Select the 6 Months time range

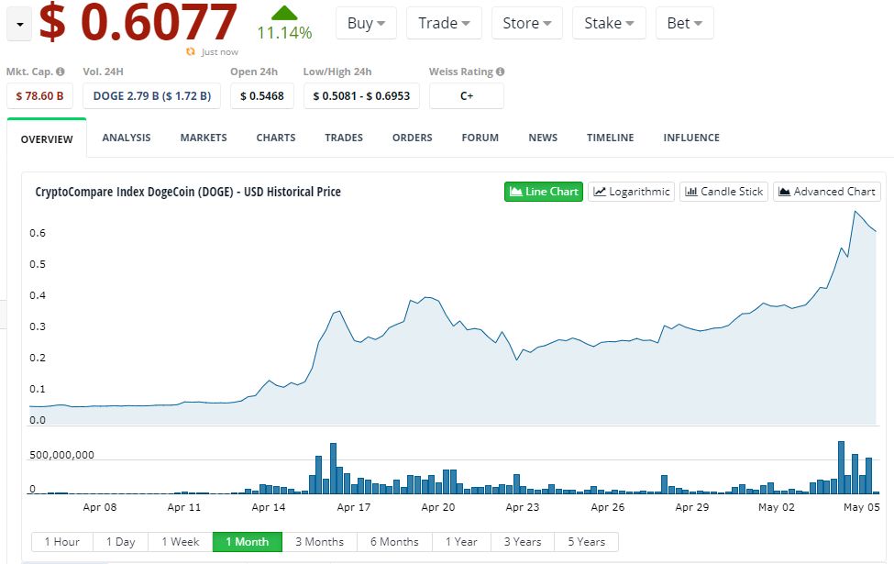click(394, 542)
